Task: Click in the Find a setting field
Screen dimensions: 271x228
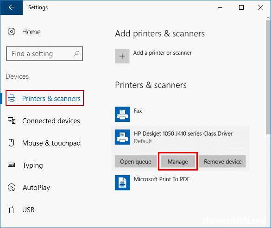Action: pos(44,54)
